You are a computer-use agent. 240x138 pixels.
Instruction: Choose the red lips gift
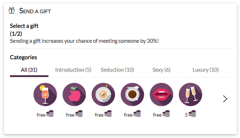tap(161, 94)
